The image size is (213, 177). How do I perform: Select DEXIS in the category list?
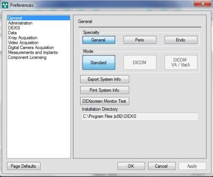coord(14,28)
